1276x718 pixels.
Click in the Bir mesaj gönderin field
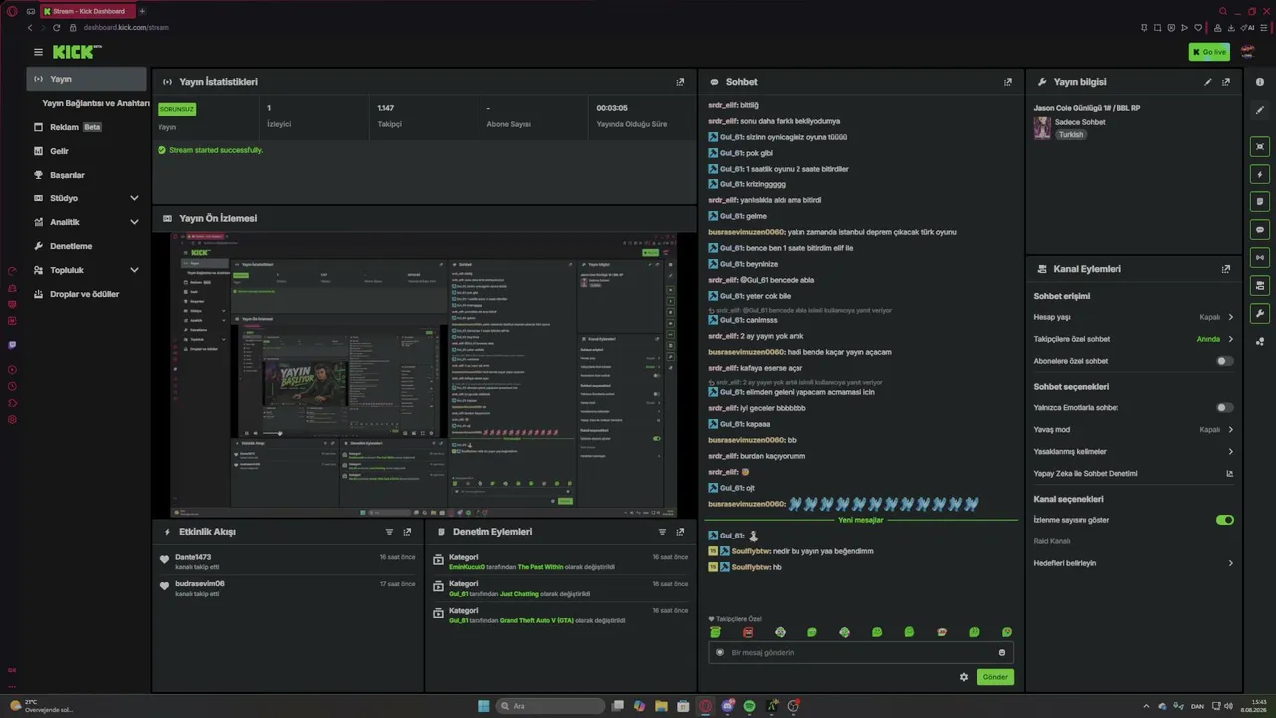pyautogui.click(x=859, y=653)
